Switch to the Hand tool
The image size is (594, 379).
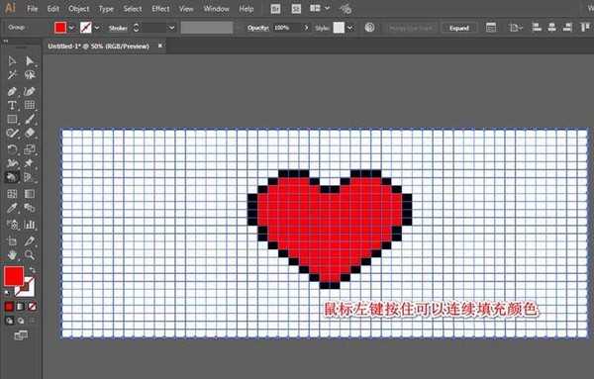(x=12, y=255)
